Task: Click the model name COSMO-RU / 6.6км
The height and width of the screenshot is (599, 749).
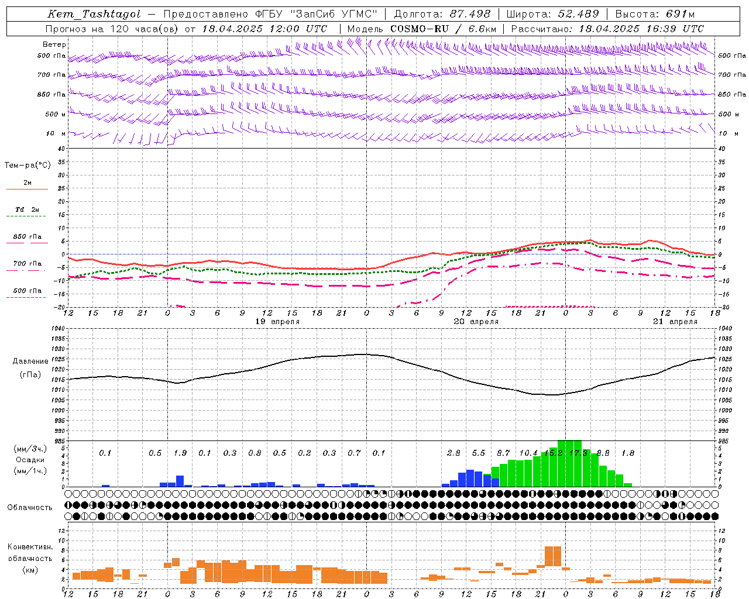Action: [444, 29]
